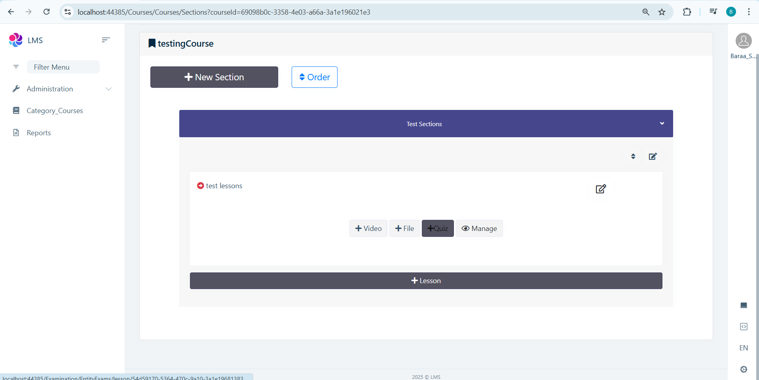Toggle the filter icon above Filter Menu

coord(16,66)
